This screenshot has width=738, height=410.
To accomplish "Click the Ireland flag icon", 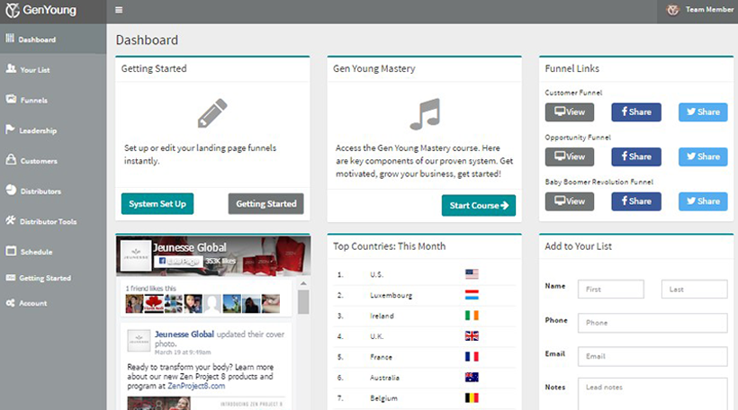I will [472, 315].
